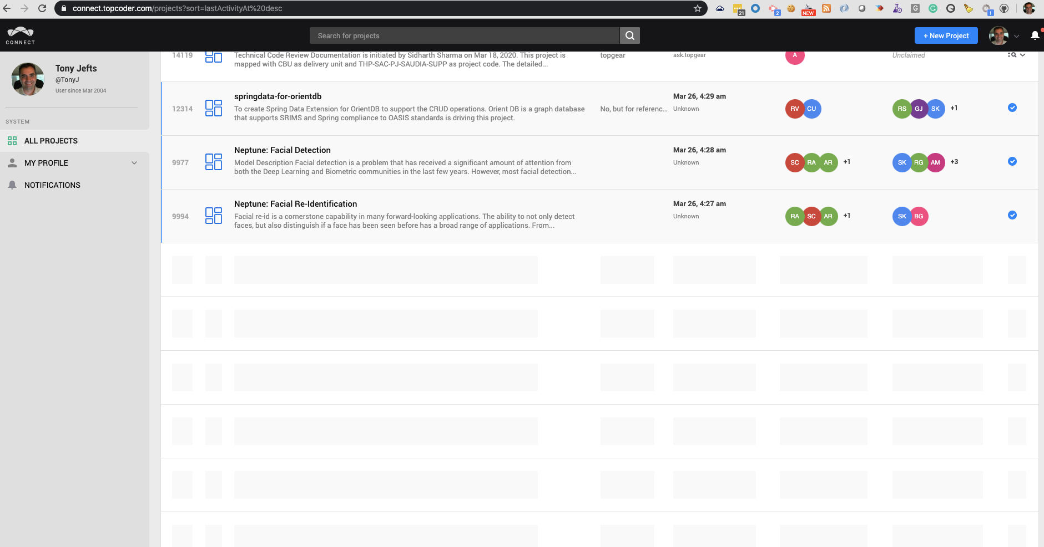
Task: Click the ask.topgear text
Action: (689, 55)
